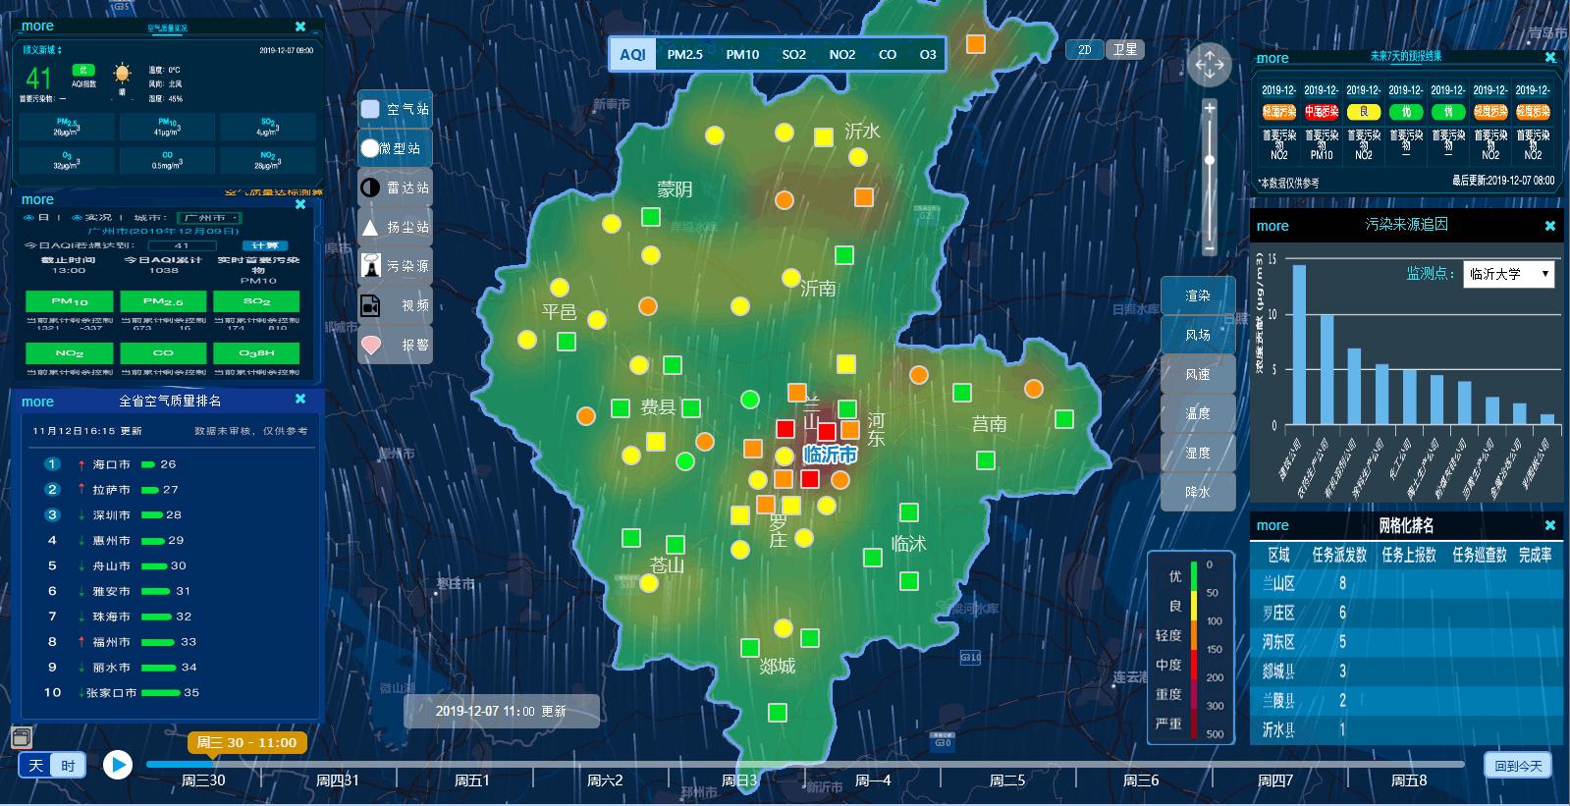Open the 监测点 临沂大学 dropdown
The image size is (1570, 806).
[1509, 274]
